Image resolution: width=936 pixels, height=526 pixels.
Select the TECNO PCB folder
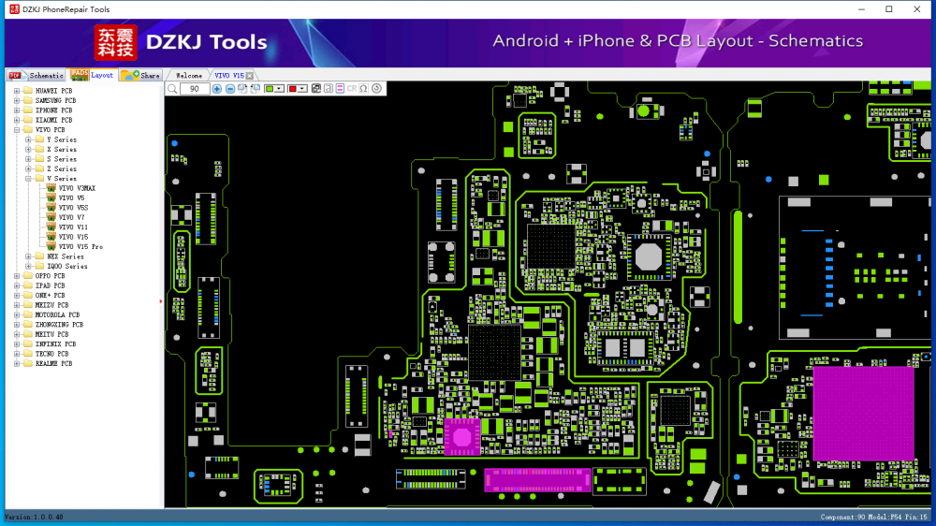coord(51,354)
